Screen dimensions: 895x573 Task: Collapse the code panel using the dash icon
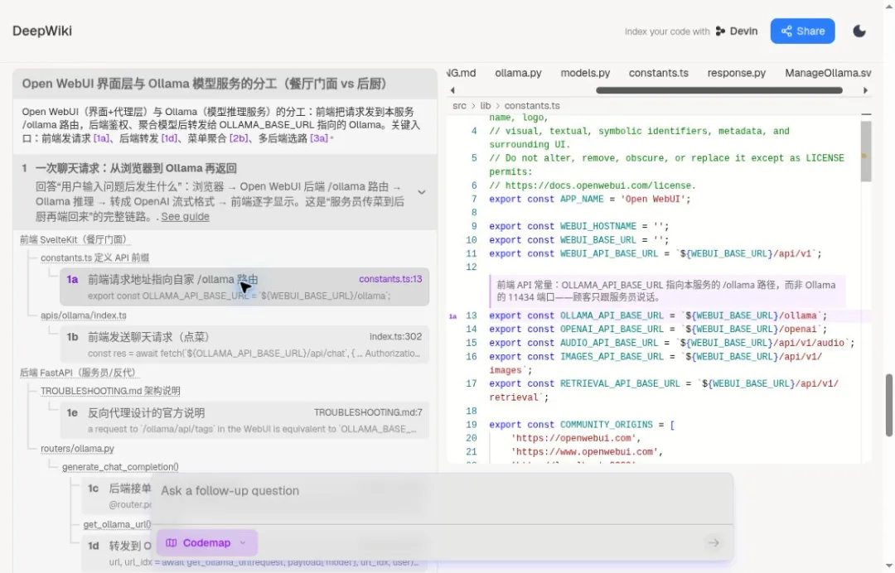pos(866,114)
